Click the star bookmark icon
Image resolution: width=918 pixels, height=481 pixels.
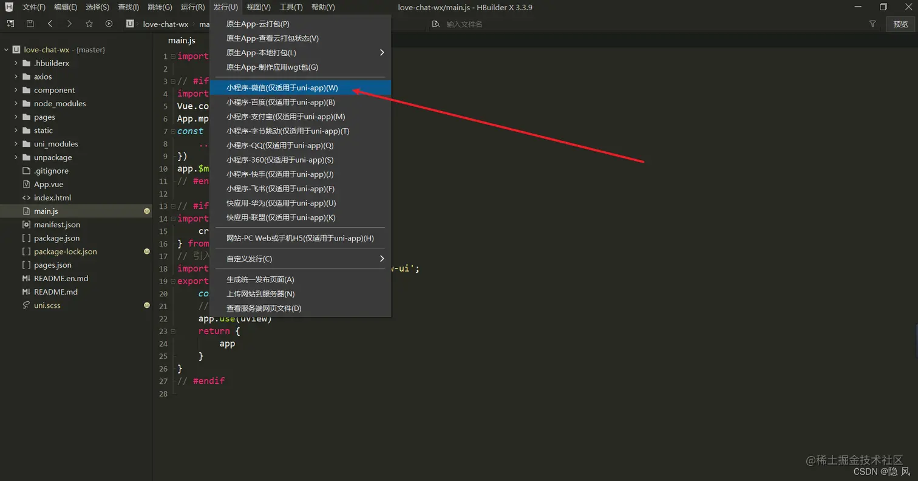click(89, 24)
